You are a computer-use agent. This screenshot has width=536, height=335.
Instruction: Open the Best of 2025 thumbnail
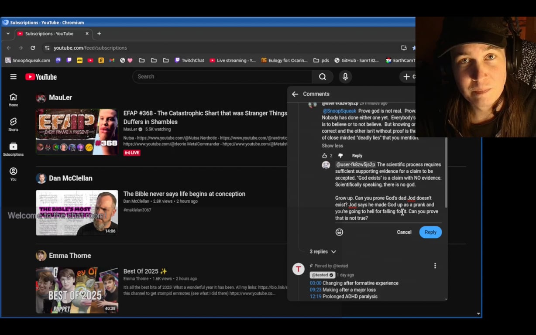coord(77,290)
